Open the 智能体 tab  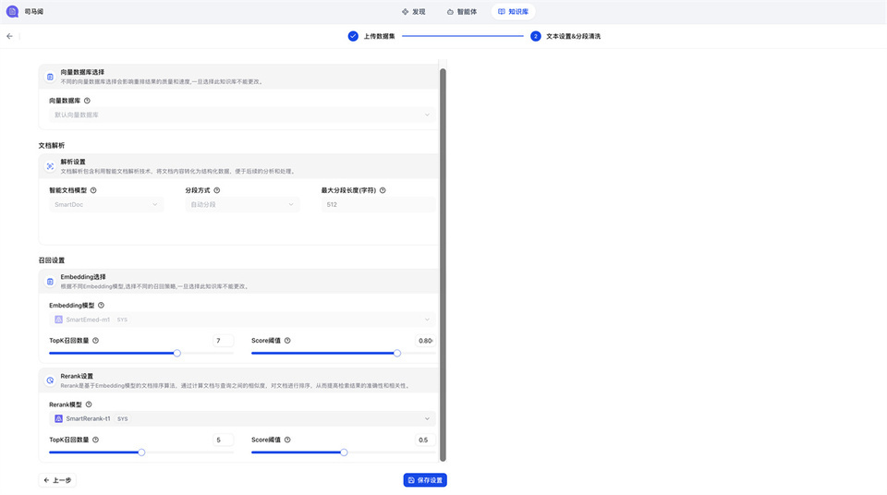[x=462, y=12]
